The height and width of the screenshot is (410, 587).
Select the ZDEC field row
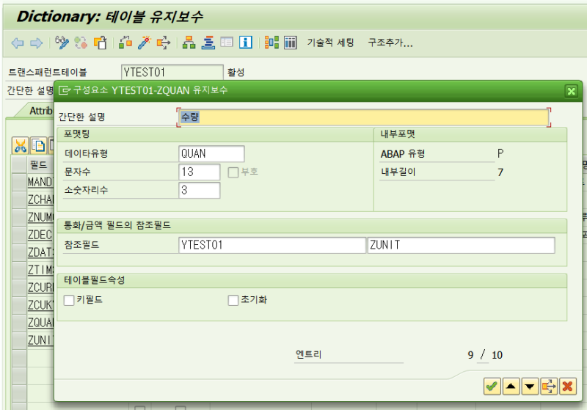40,235
